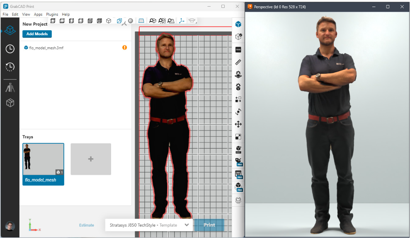Minimize the GrabCAD Print window

[x=209, y=6]
